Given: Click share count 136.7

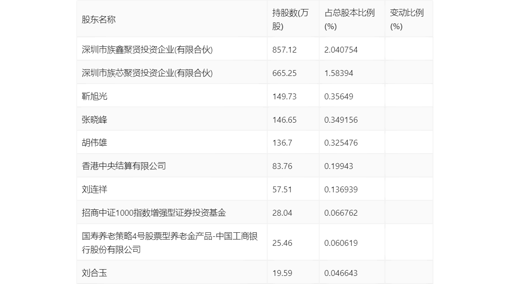Looking at the screenshot, I should (x=282, y=142).
